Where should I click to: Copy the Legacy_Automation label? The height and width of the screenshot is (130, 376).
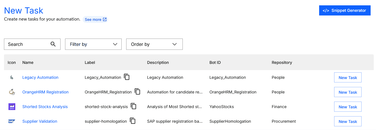click(127, 77)
